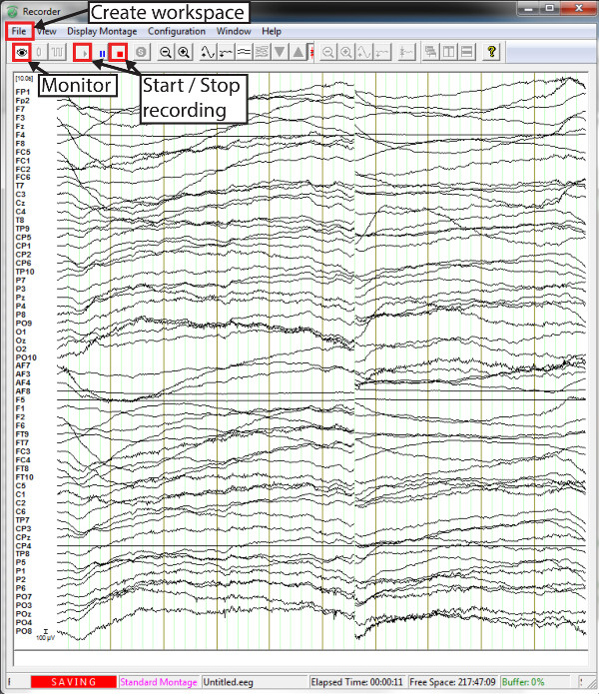Click the two-wavy-lines channel icon
Viewport: 599px width, 694px height.
[x=244, y=52]
